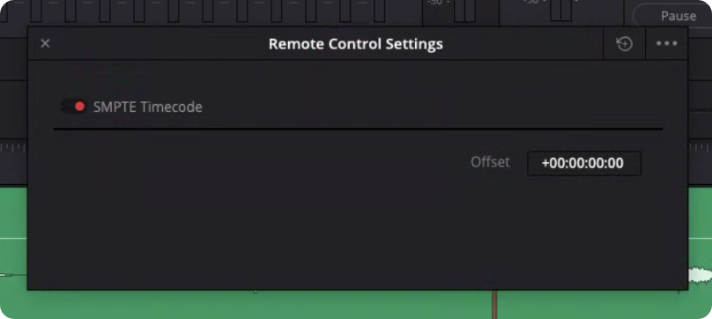Click the timeline ruler left of the dialog
This screenshot has width=712, height=319.
pyautogui.click(x=13, y=148)
